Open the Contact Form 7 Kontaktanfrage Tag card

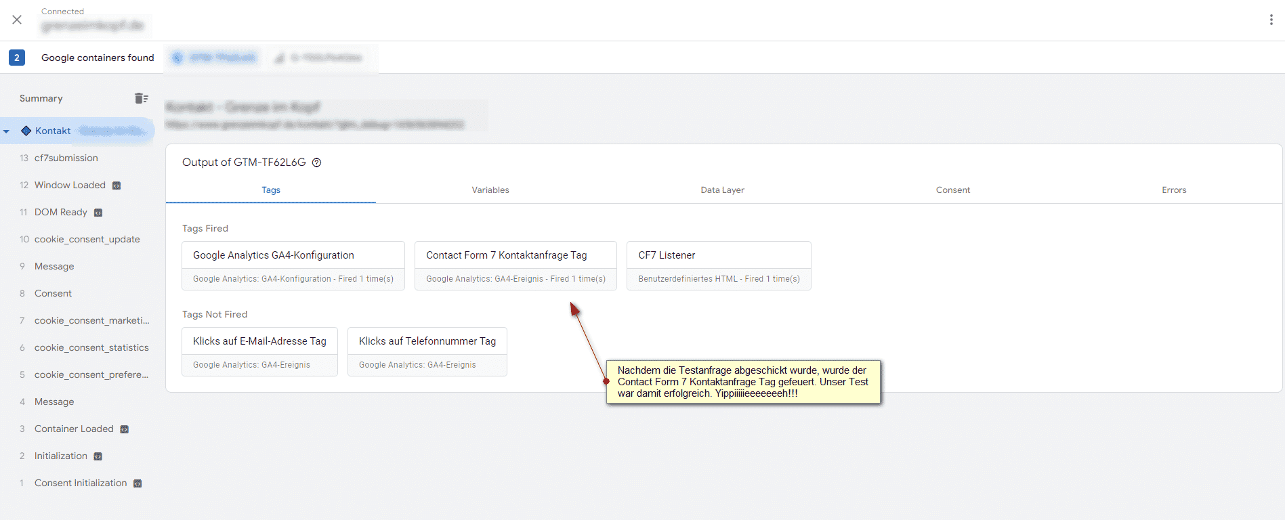(515, 266)
